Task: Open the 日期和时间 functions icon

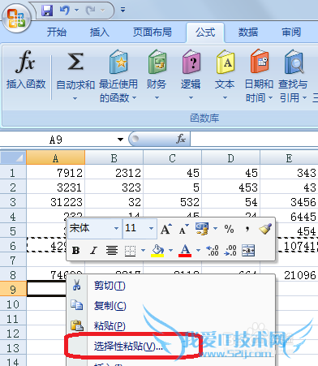Action: click(x=260, y=61)
